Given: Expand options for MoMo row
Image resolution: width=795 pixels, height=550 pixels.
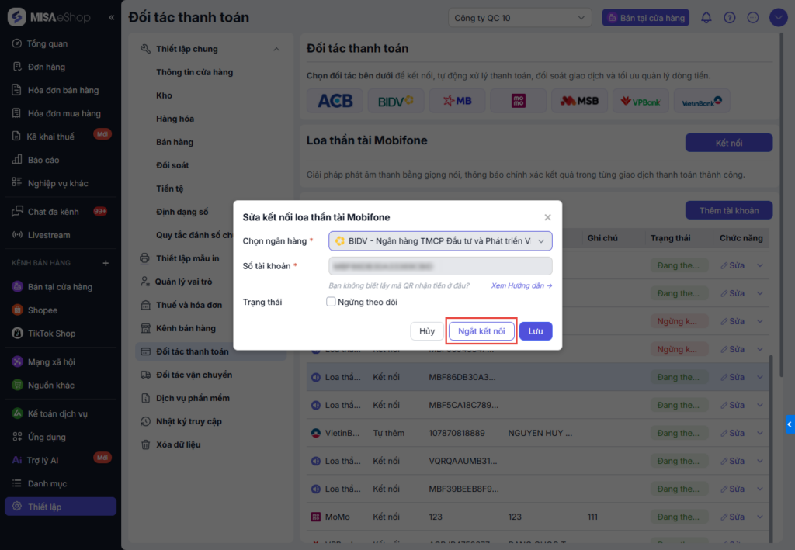Looking at the screenshot, I should (x=760, y=517).
